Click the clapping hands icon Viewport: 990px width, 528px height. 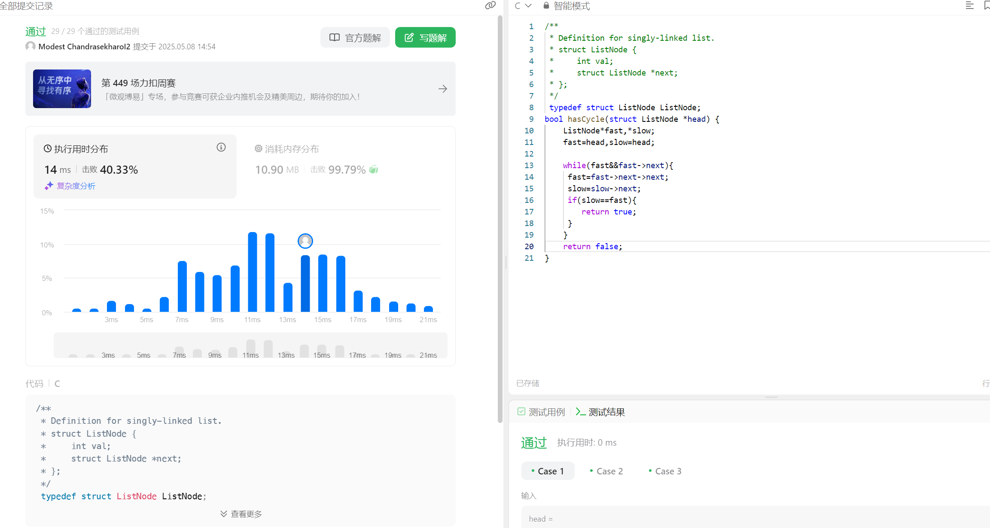coord(374,169)
